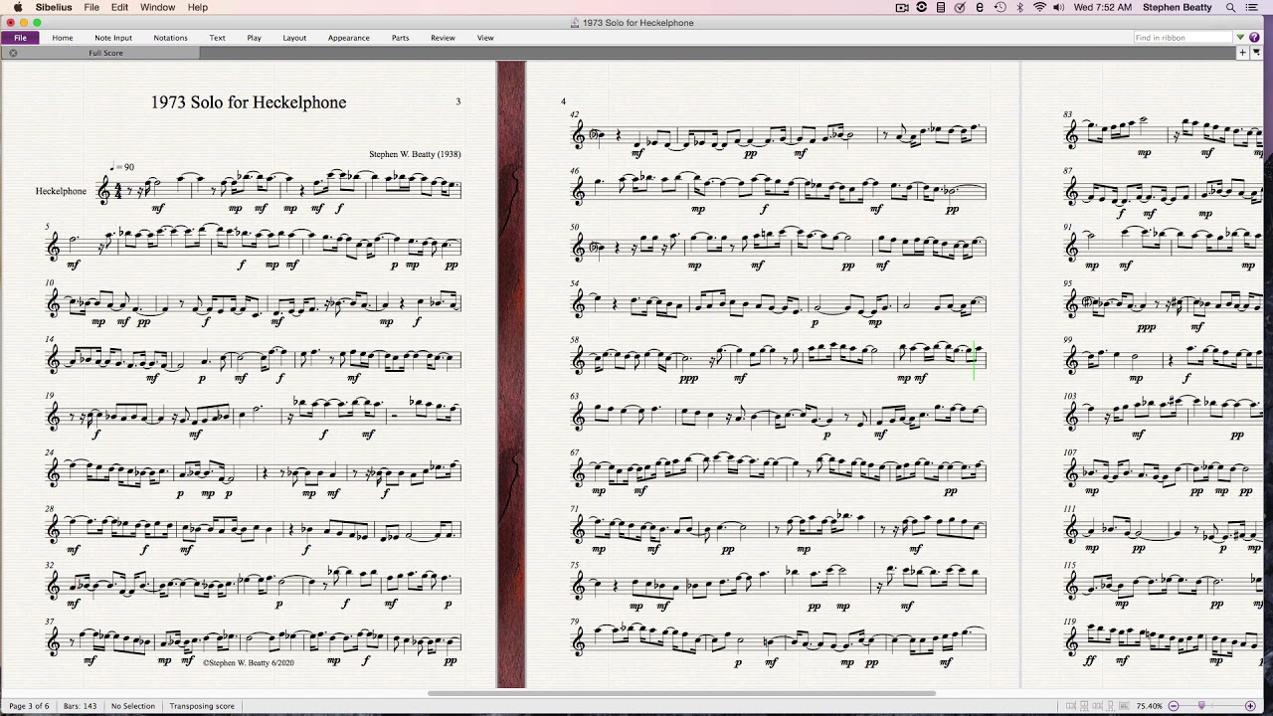1273x716 pixels.
Task: Open the Stephen Beatty user menu
Action: coord(1178,7)
